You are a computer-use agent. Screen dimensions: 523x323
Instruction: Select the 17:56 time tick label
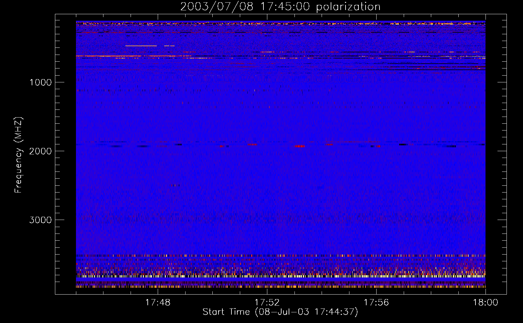[x=376, y=303]
